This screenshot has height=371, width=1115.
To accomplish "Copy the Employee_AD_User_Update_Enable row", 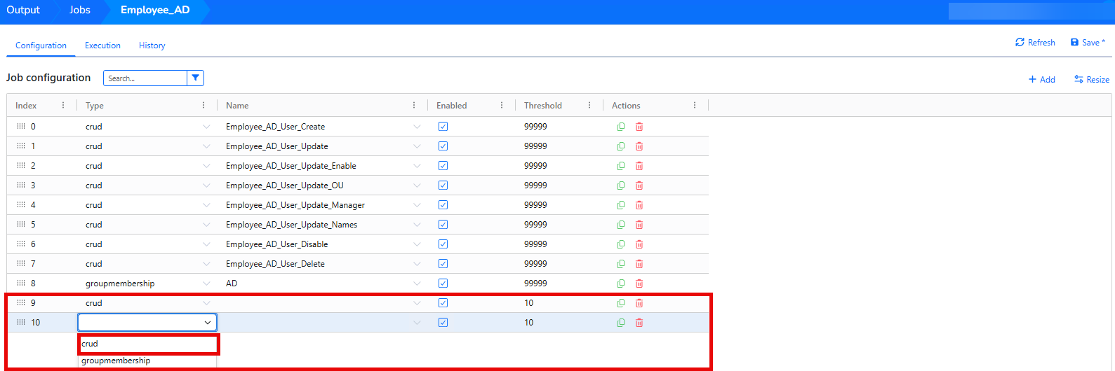I will [621, 166].
